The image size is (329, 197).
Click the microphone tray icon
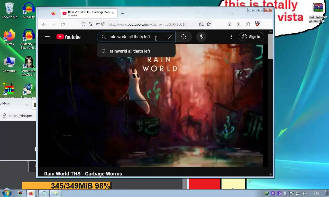click(x=273, y=193)
